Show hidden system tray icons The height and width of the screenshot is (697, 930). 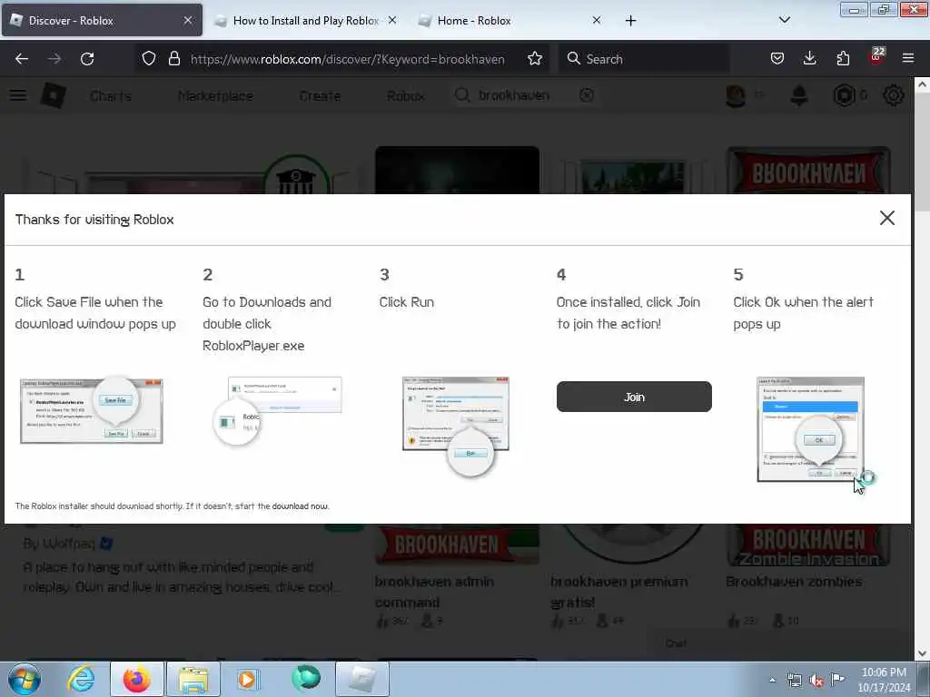(x=772, y=680)
